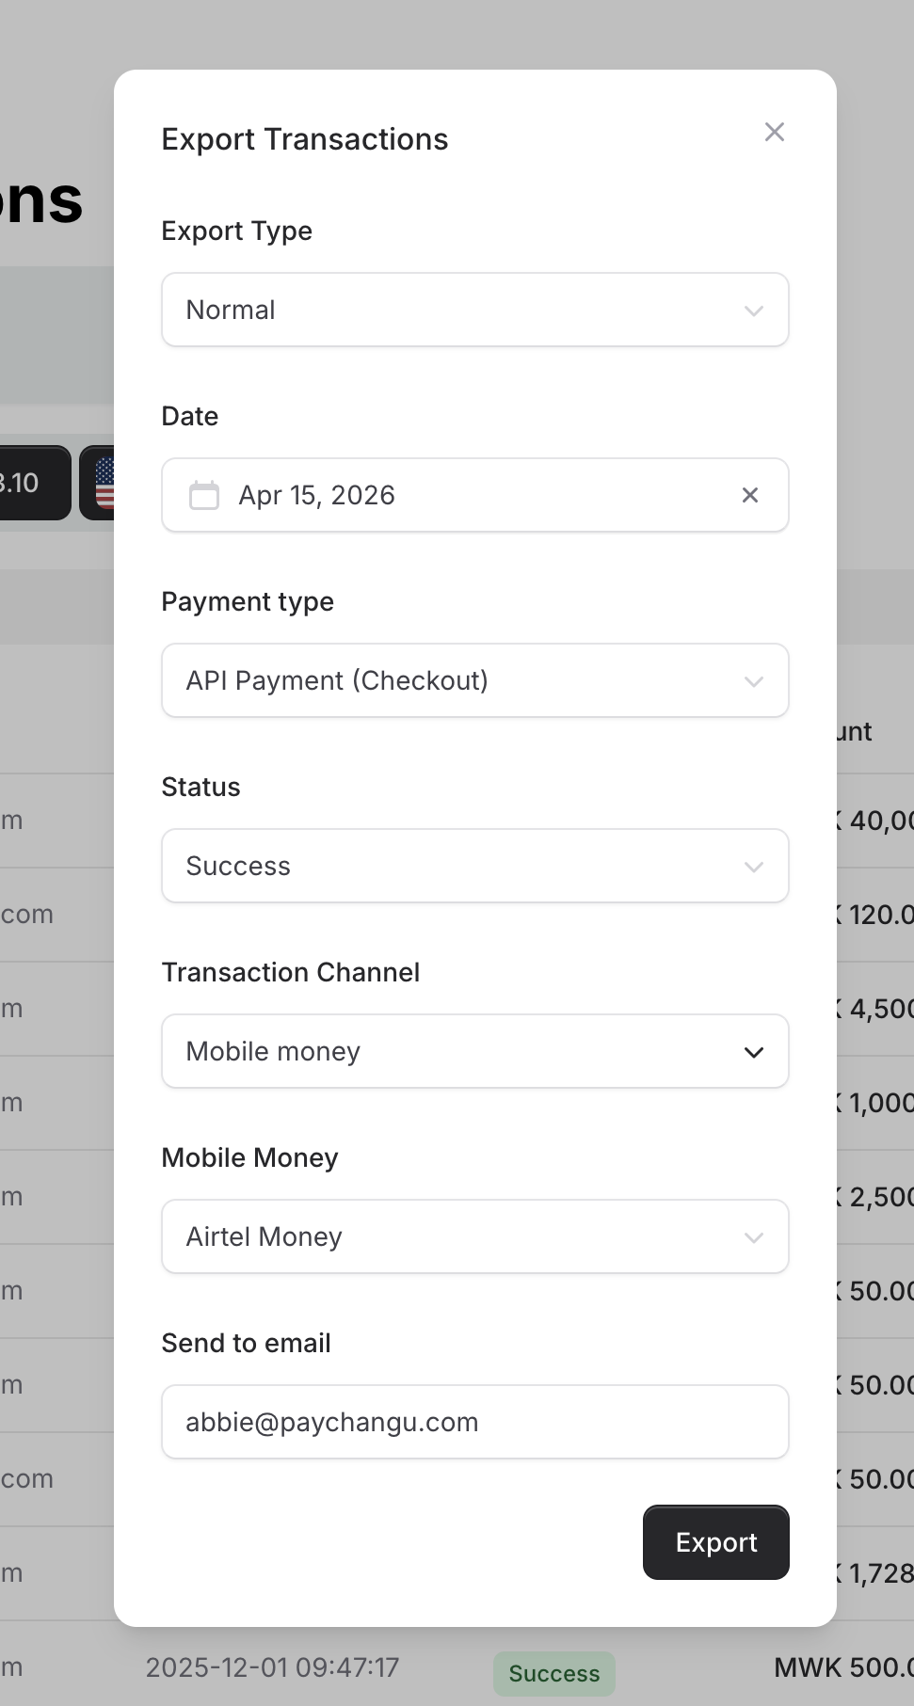Click the Success status badge in table
The width and height of the screenshot is (914, 1706).
553,1673
